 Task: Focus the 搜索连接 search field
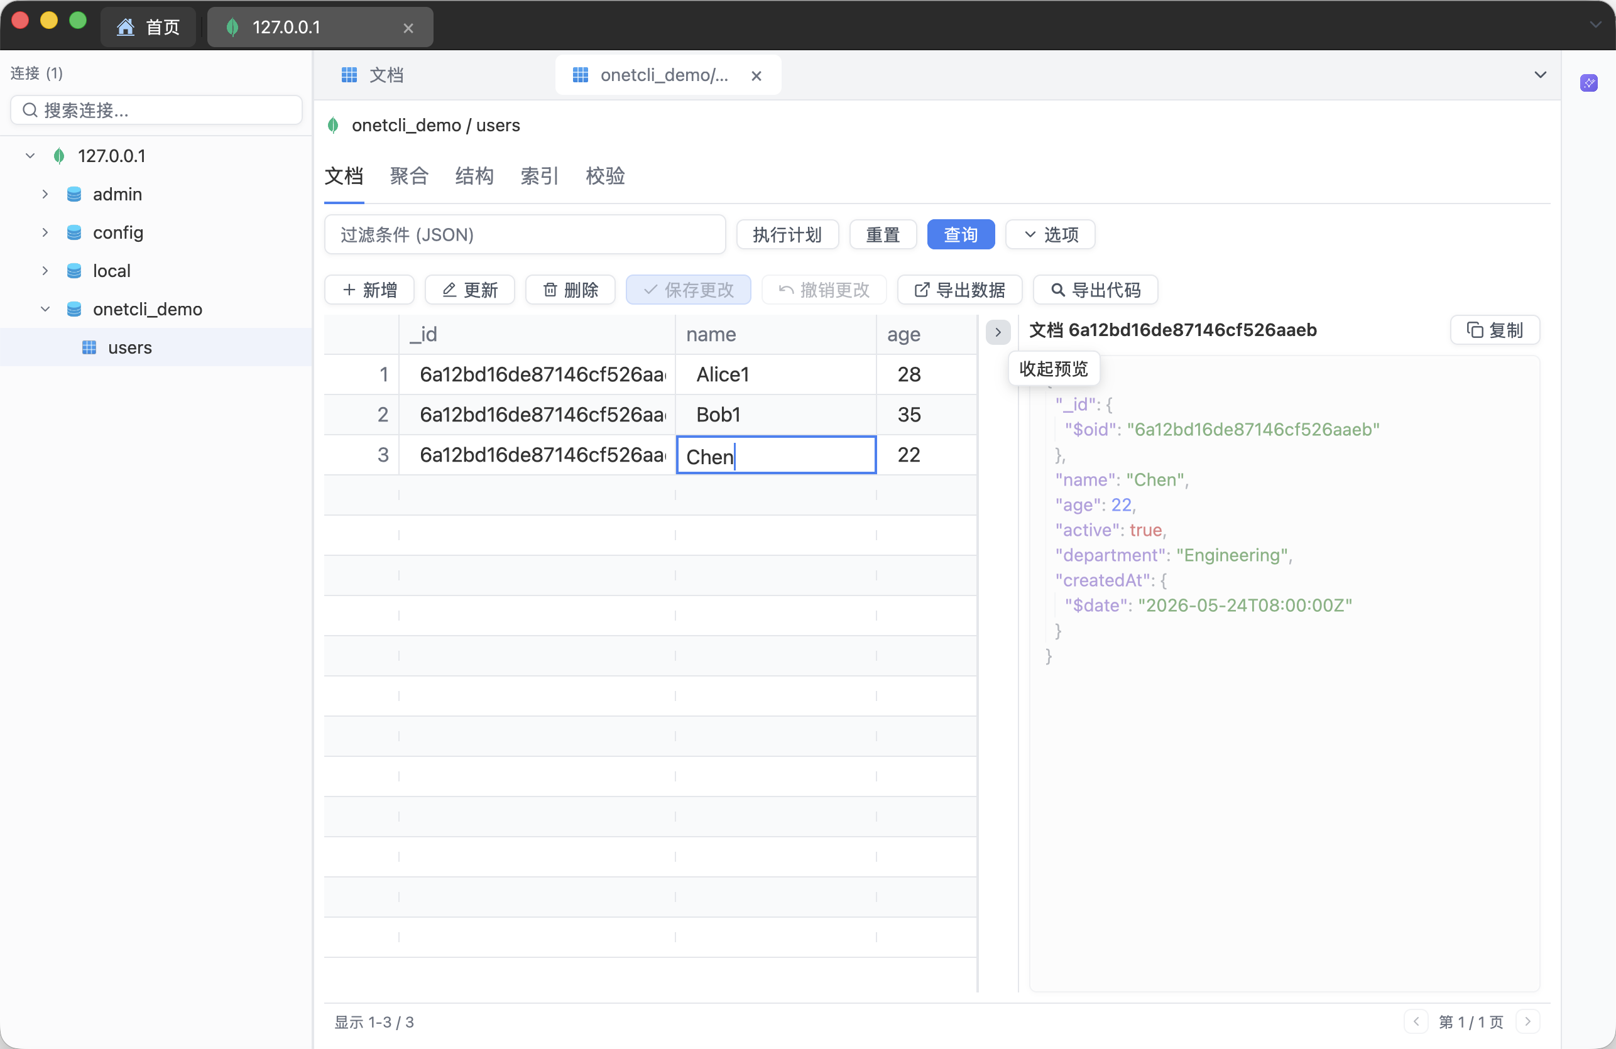(156, 110)
